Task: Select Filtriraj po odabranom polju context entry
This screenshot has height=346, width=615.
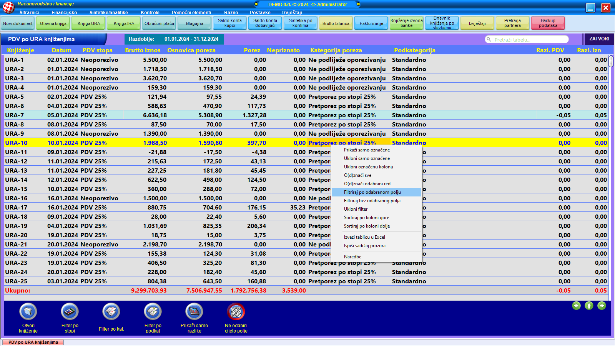Action: (372, 192)
